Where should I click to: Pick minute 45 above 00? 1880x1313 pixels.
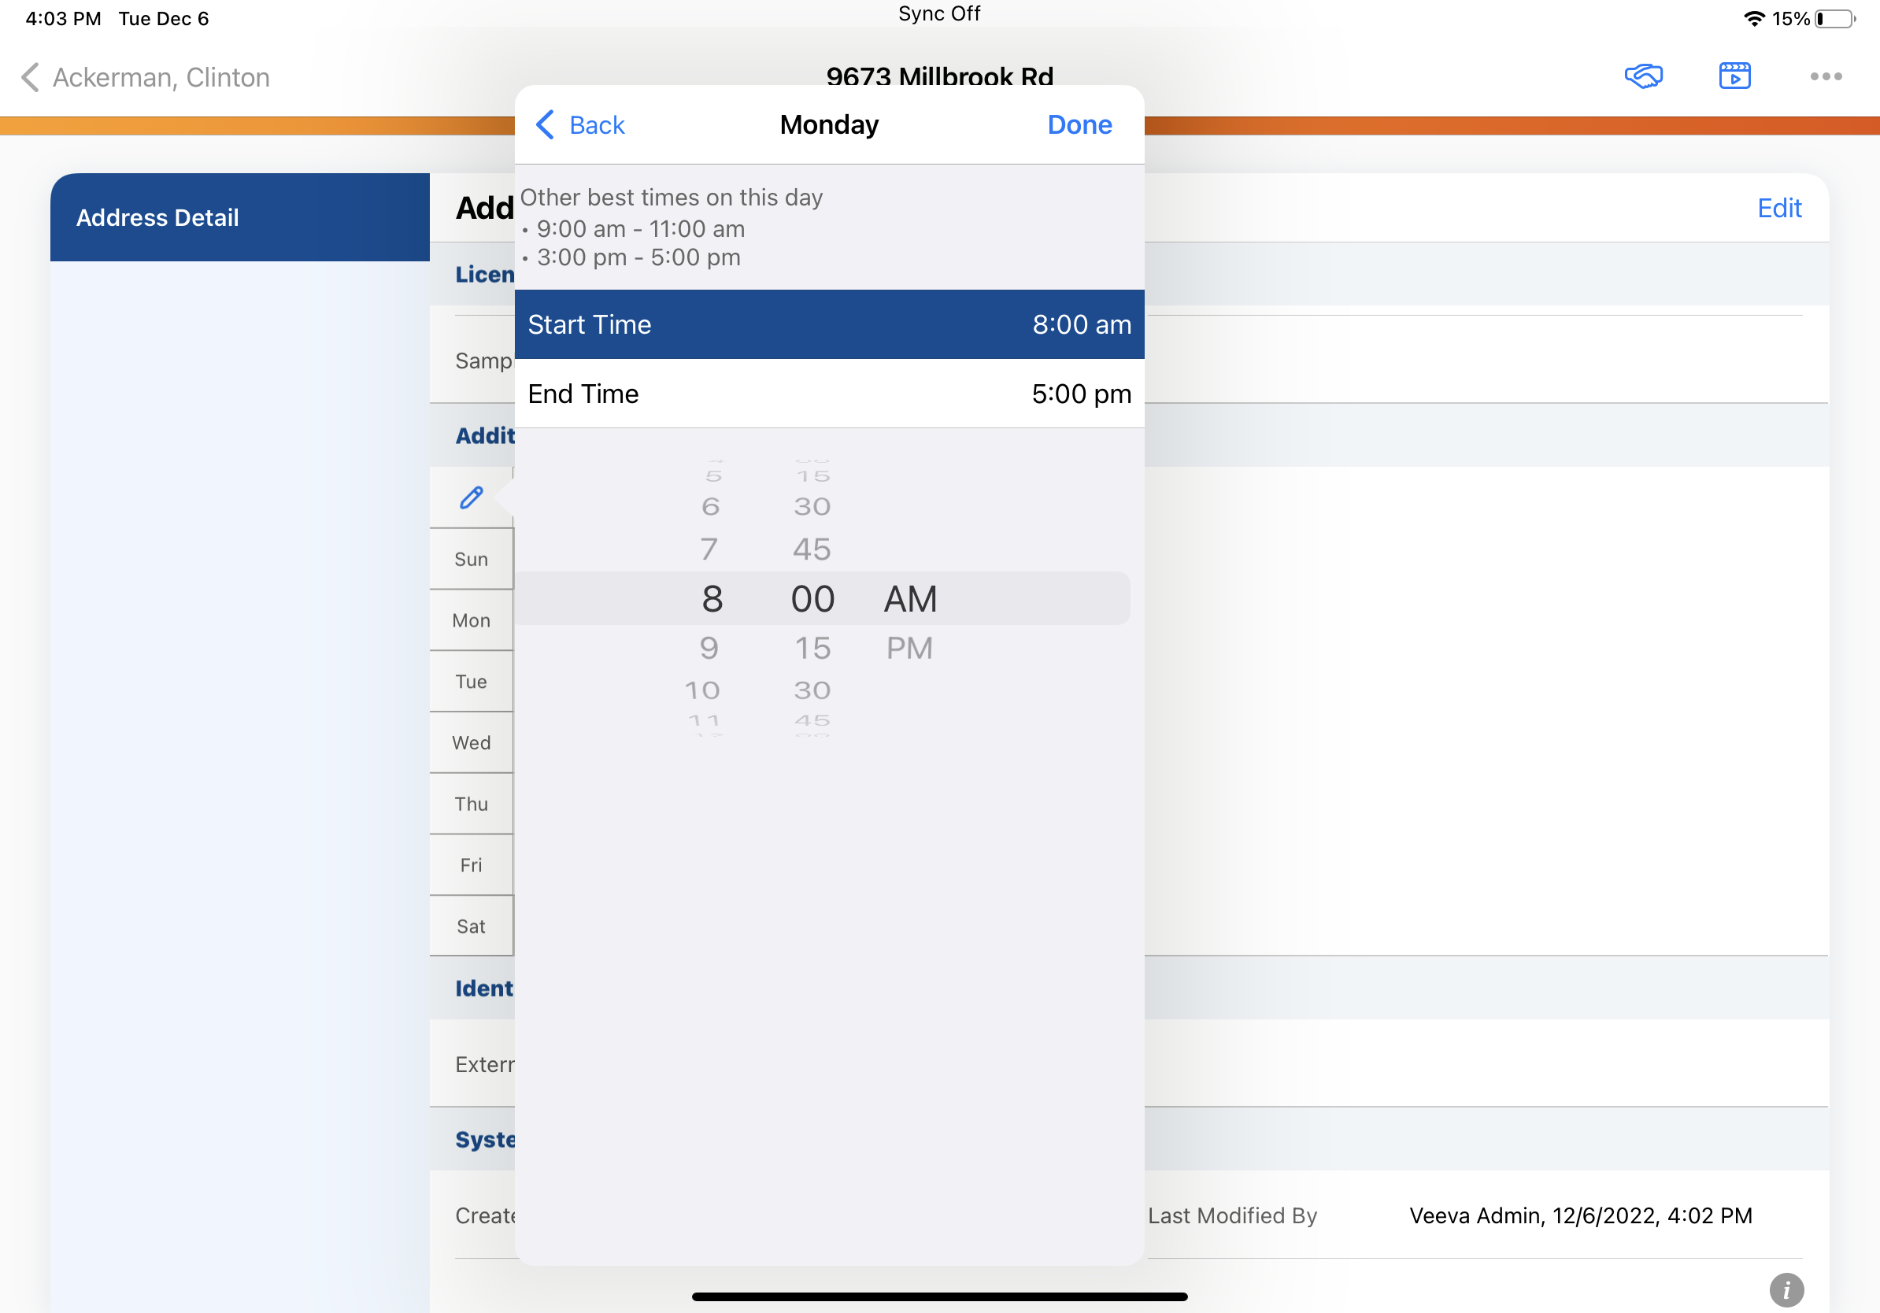pyautogui.click(x=812, y=549)
